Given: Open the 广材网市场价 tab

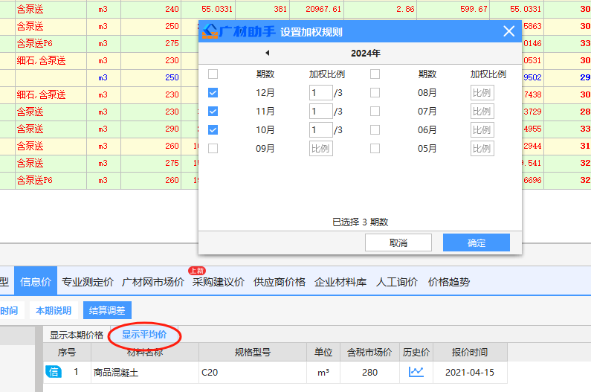Looking at the screenshot, I should (153, 282).
